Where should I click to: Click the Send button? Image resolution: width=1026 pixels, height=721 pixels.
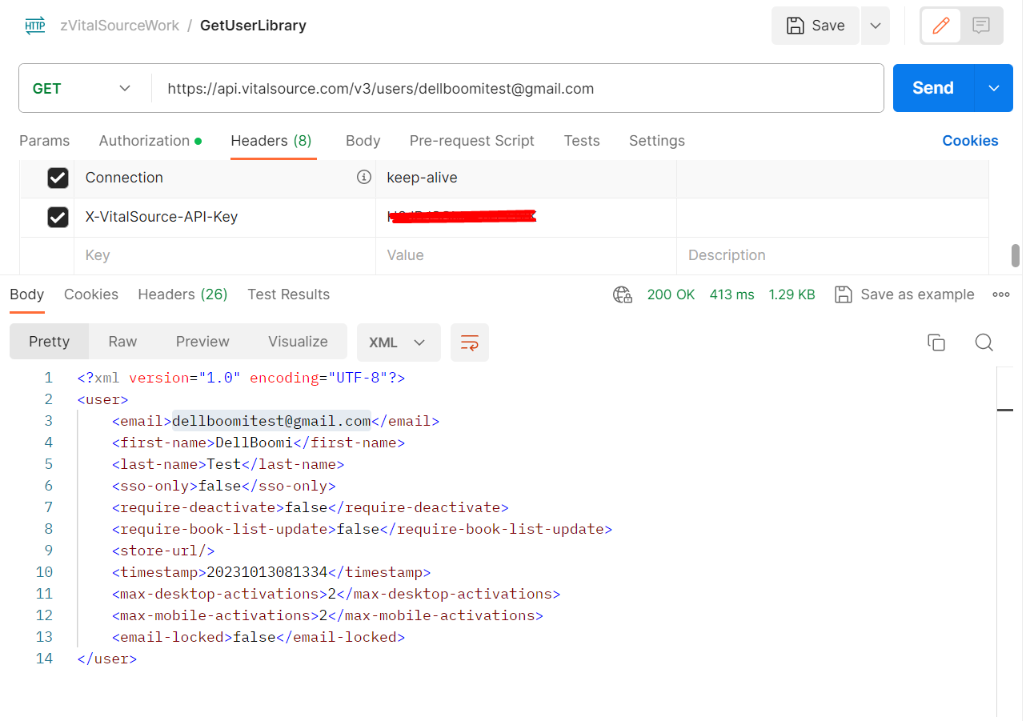(933, 88)
